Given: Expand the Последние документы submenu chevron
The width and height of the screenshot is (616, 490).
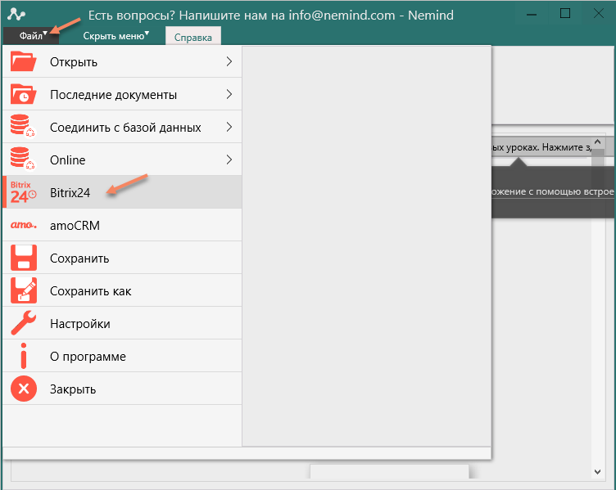Looking at the screenshot, I should click(x=229, y=94).
